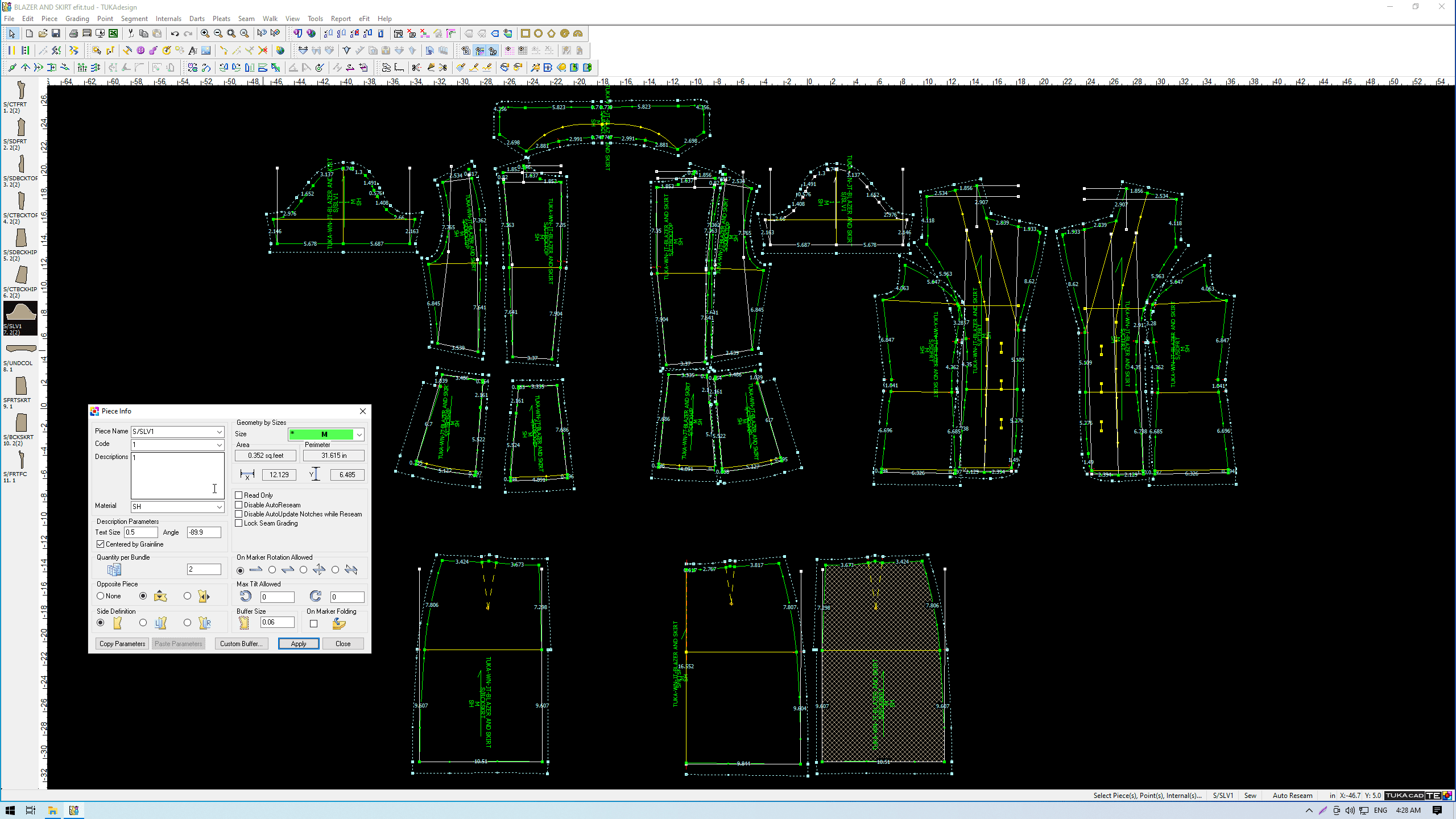Screen dimensions: 1456x819
Task: Click the Open file folder icon
Action: coord(43,34)
